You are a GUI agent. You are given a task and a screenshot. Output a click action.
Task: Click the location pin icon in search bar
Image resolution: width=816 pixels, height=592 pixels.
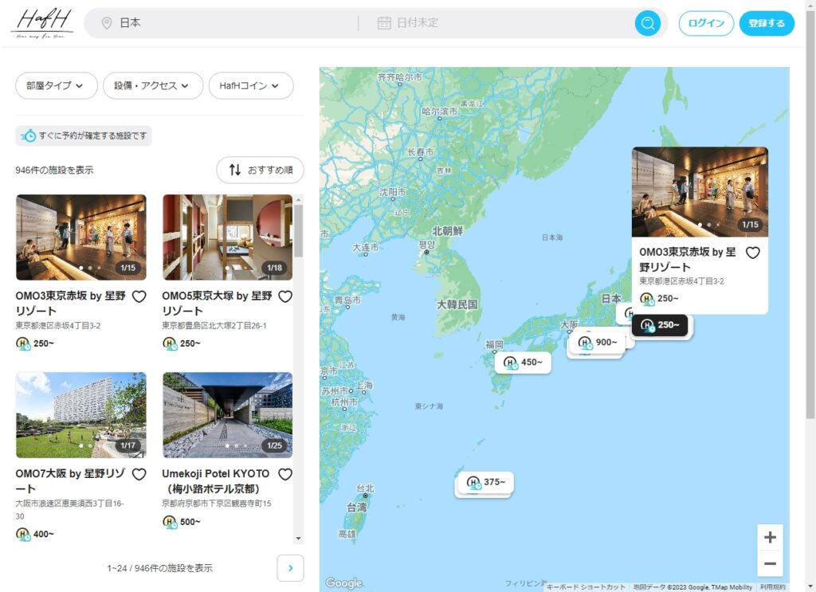106,23
